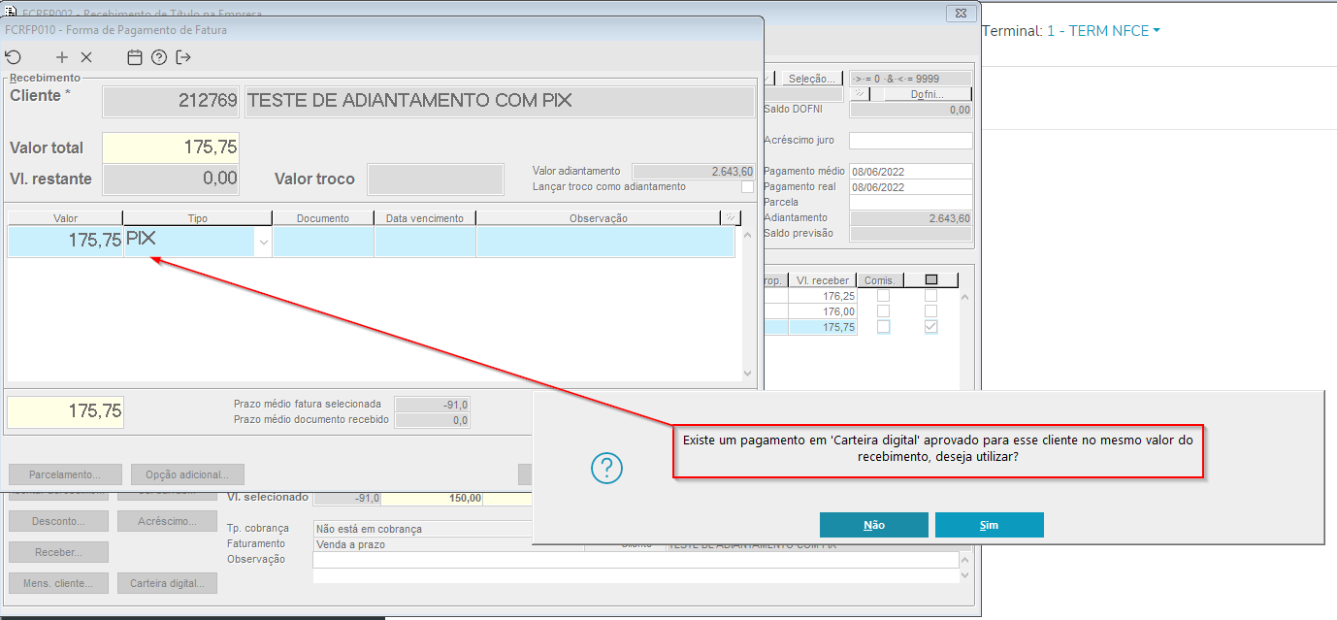Click the Documento column header

[x=323, y=218]
